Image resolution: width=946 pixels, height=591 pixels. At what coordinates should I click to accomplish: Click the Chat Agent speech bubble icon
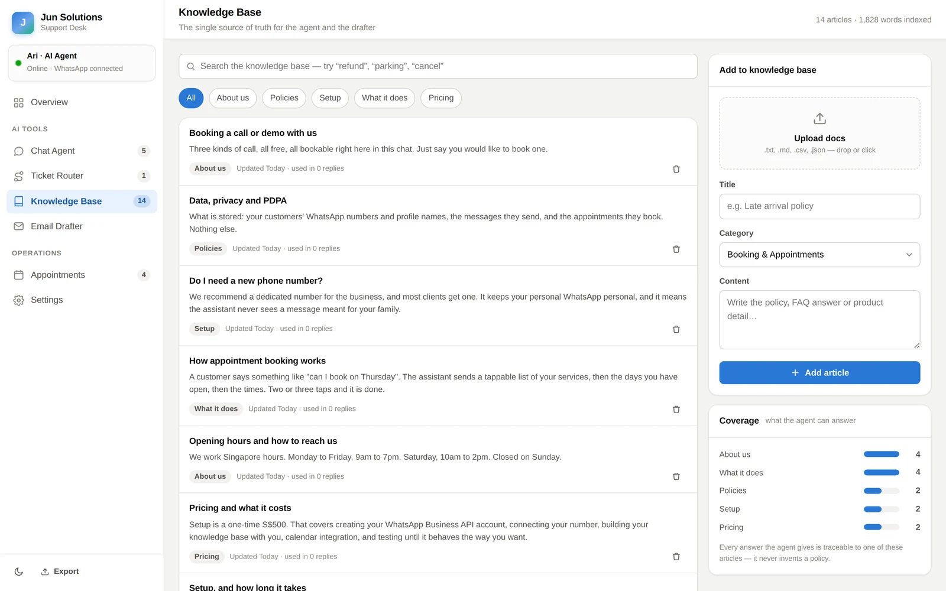tap(19, 151)
